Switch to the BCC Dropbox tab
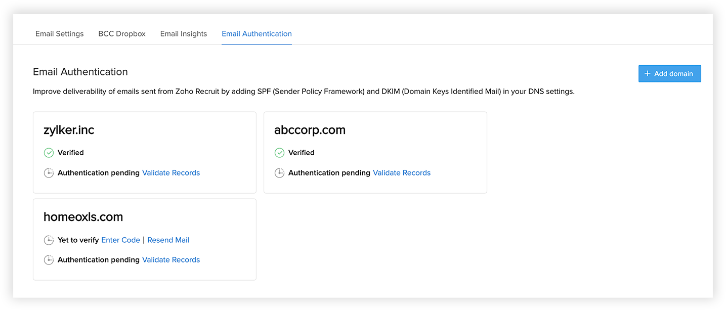Viewport: 726px width, 310px height. click(122, 34)
